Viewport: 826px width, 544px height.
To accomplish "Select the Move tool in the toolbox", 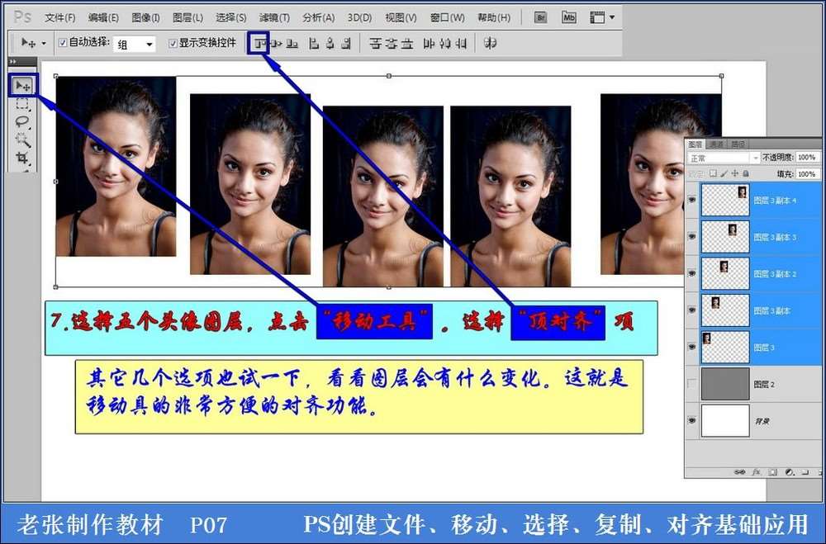I will click(x=22, y=85).
